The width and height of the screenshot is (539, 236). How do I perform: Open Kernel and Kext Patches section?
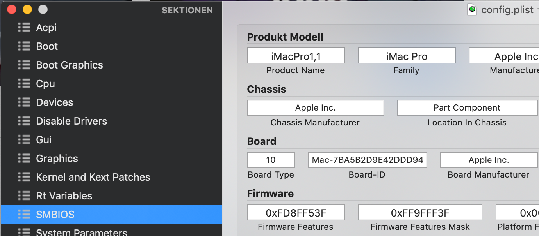[93, 177]
